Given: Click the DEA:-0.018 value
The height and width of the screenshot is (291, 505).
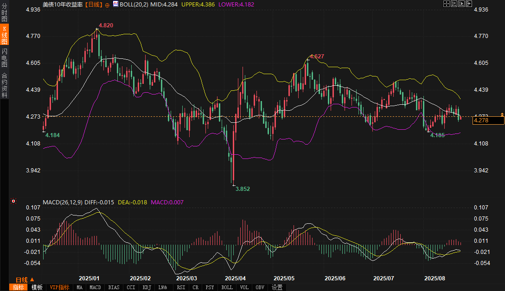Looking at the screenshot, I should 132,202.
